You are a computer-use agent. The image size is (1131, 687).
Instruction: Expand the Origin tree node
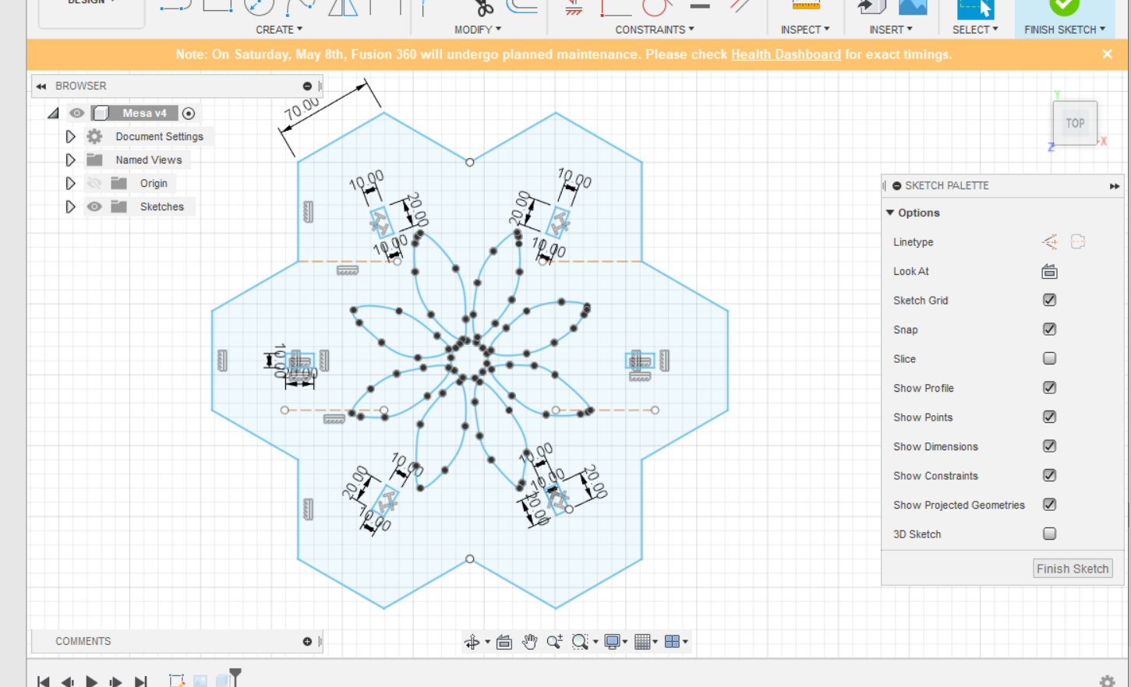coord(70,183)
